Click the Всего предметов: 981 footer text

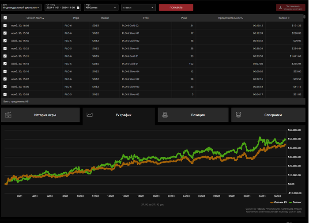(16, 102)
